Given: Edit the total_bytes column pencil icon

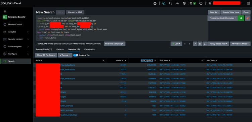Looking at the screenshot, I should coord(155,60).
